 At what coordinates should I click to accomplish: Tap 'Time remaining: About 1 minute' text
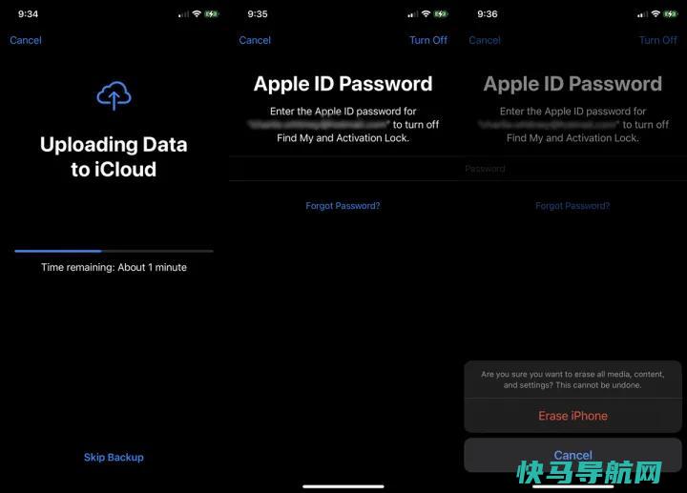[114, 267]
